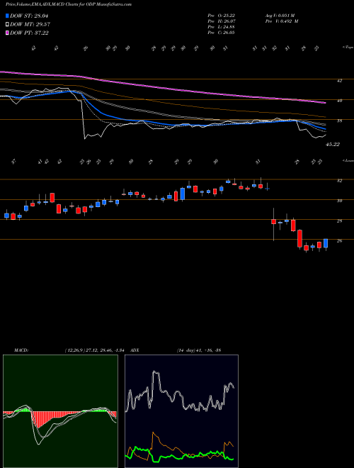Click the 'ADX' panel heading

(135, 350)
